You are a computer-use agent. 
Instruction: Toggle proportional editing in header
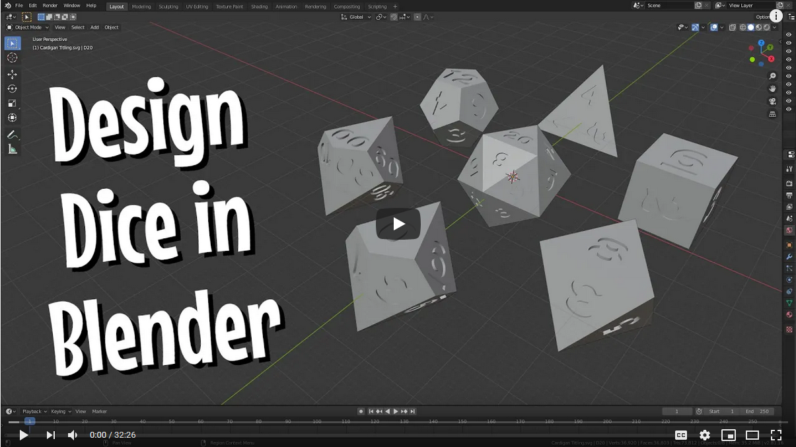[x=417, y=17]
